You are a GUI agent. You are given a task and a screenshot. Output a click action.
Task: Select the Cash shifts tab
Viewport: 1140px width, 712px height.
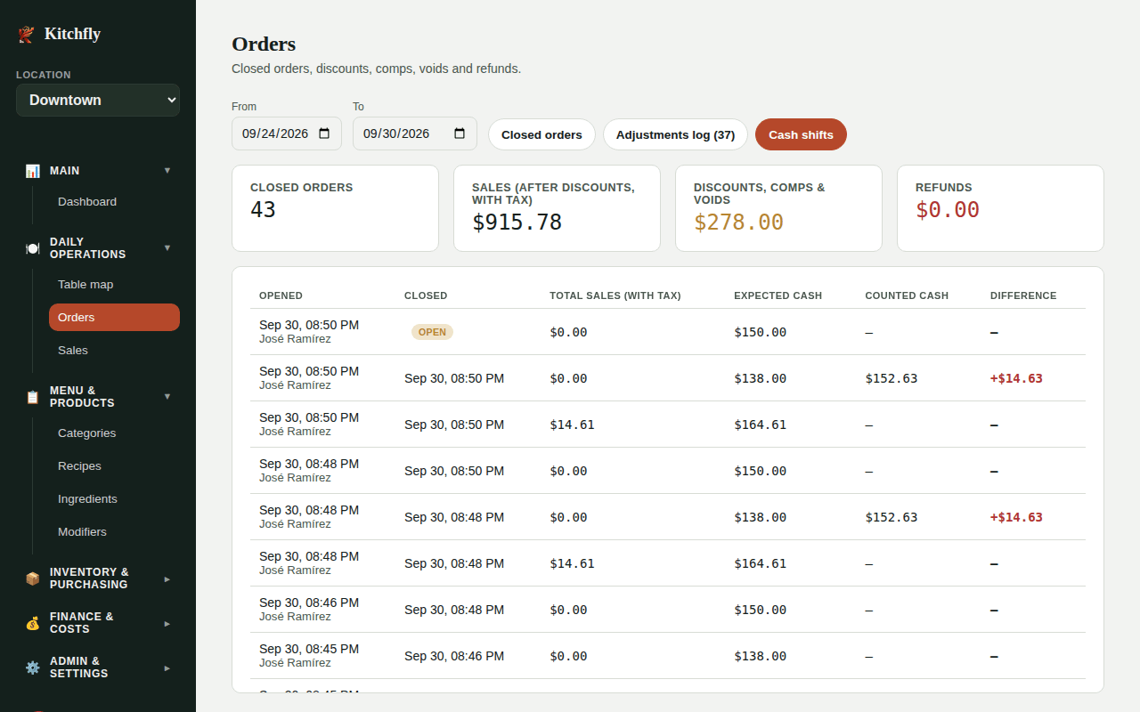point(801,134)
